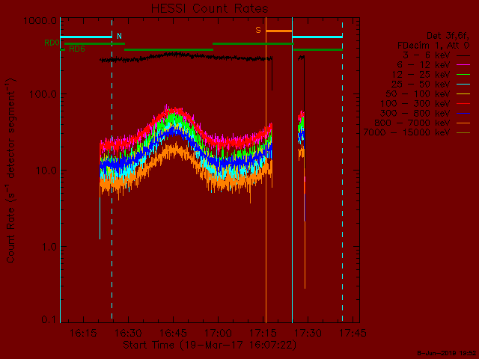
Task: Click the vertical 'Count Rate' y-axis title
Action: pos(10,171)
